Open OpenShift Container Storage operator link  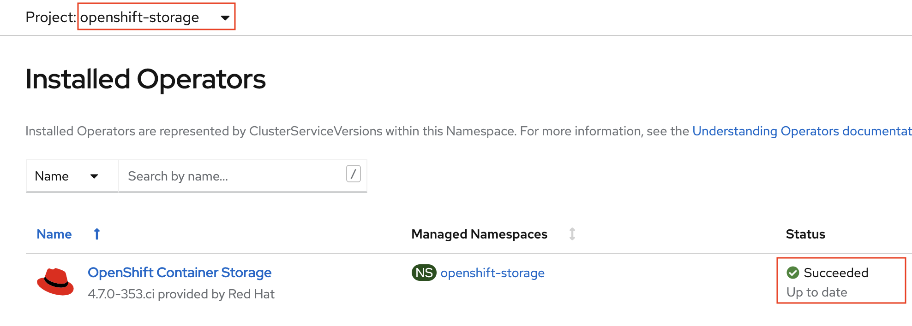click(180, 273)
